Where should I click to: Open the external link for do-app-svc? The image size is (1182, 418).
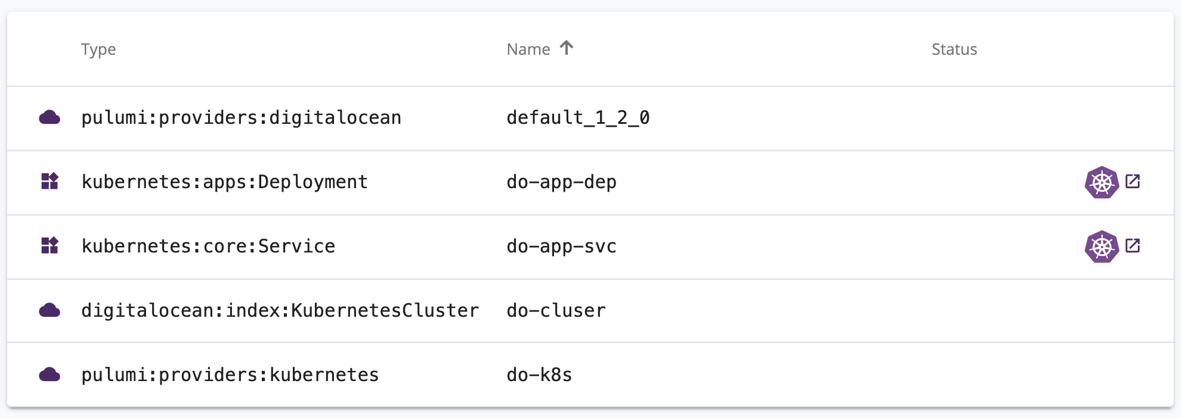coord(1132,244)
